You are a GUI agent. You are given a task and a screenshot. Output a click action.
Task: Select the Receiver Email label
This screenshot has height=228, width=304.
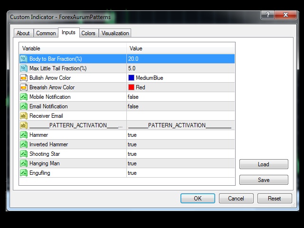pyautogui.click(x=46, y=116)
